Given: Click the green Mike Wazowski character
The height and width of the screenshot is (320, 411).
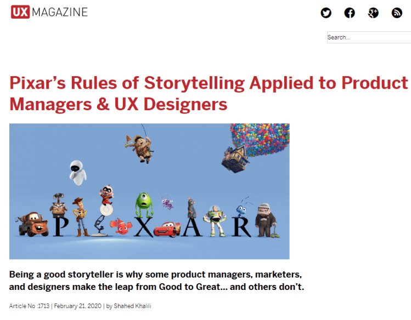Looking at the screenshot, I should 144,205.
